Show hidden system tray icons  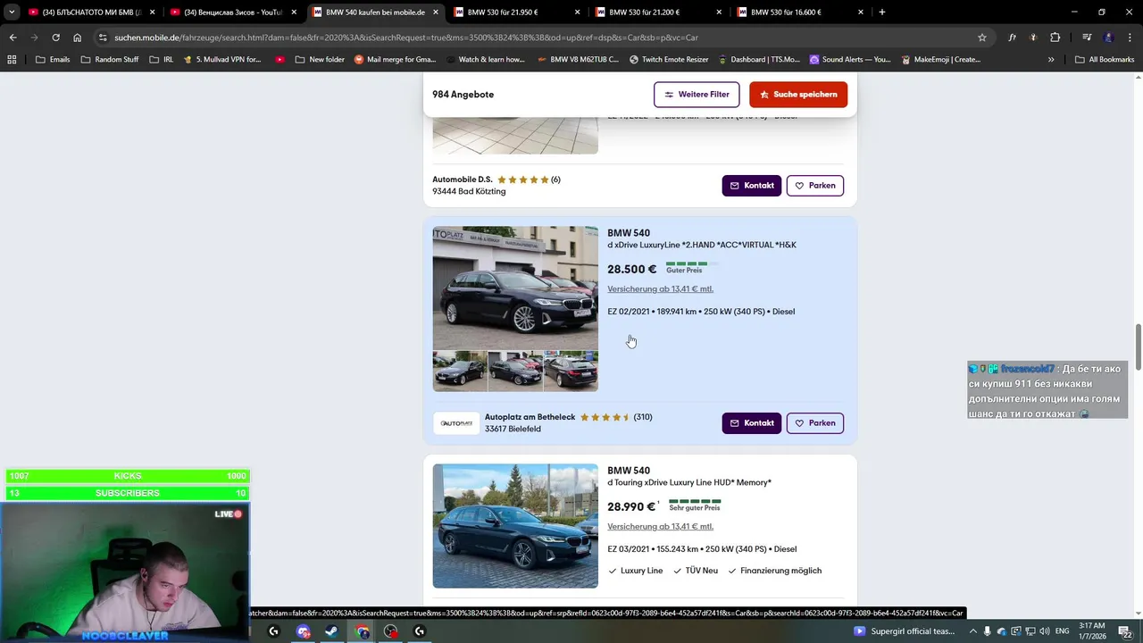972,631
